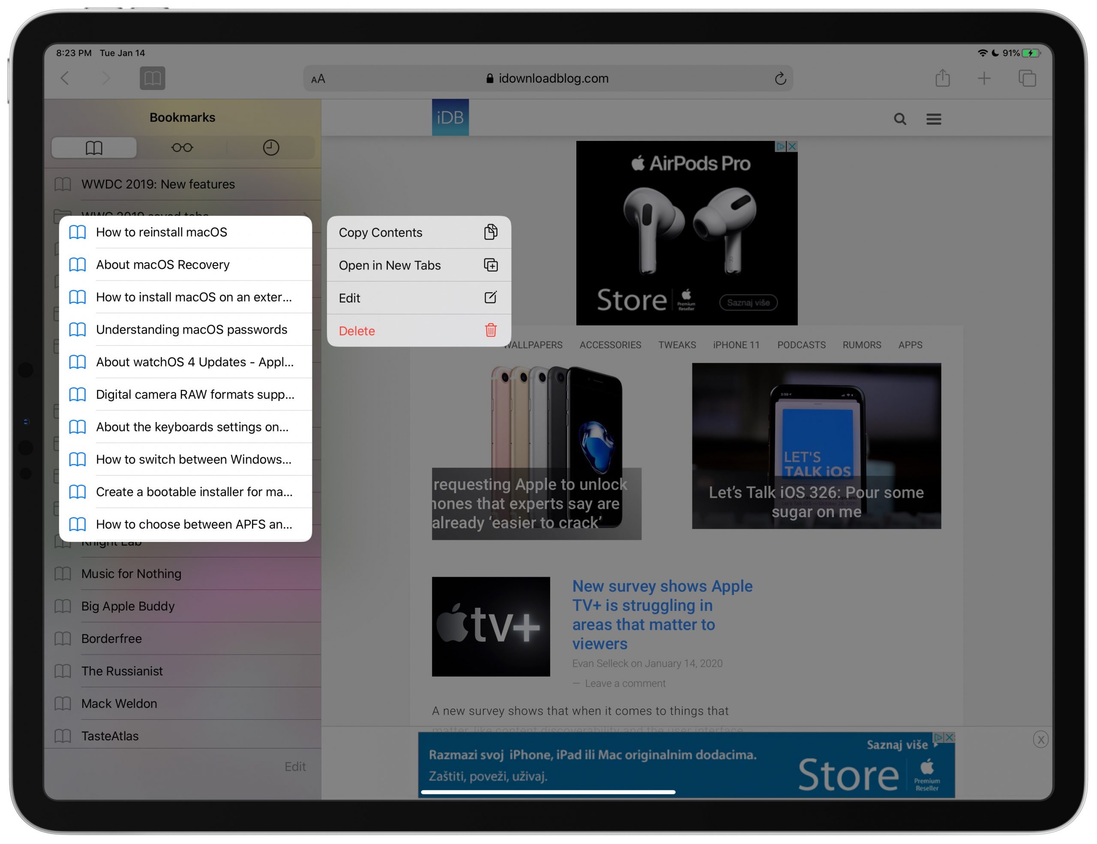Viewport: 1097px width, 844px height.
Task: Open 'Create a bootable installer for ma...' bookmark
Action: coord(186,491)
